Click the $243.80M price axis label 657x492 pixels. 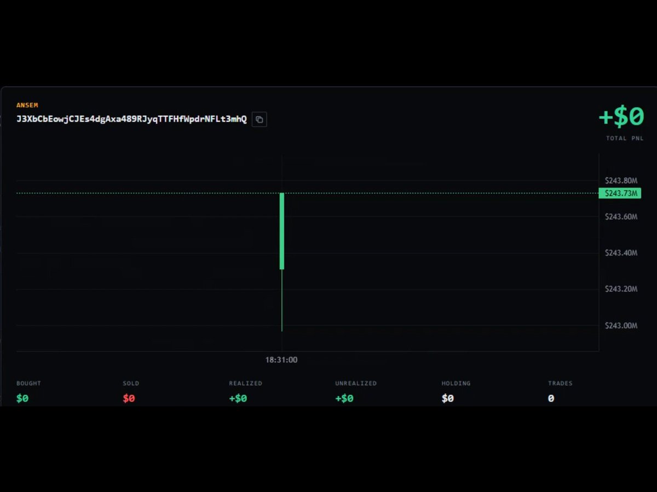[x=621, y=180]
